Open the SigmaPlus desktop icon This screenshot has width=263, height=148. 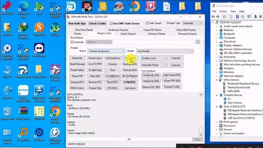39,29
